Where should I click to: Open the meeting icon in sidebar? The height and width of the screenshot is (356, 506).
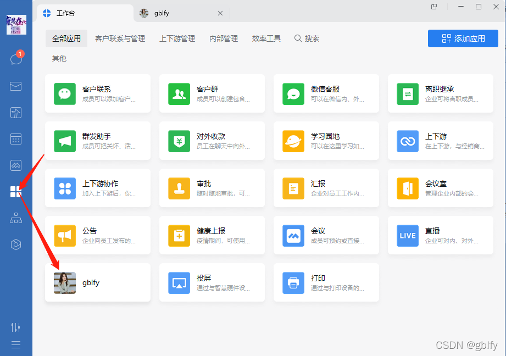pos(16,165)
